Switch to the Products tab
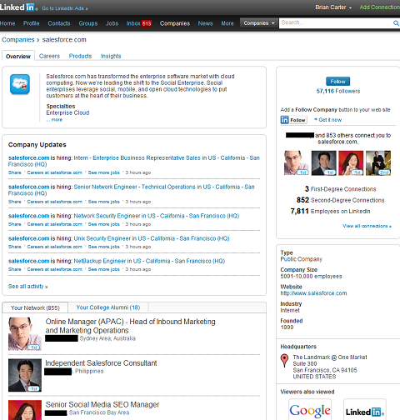400x420 pixels. pos(80,56)
